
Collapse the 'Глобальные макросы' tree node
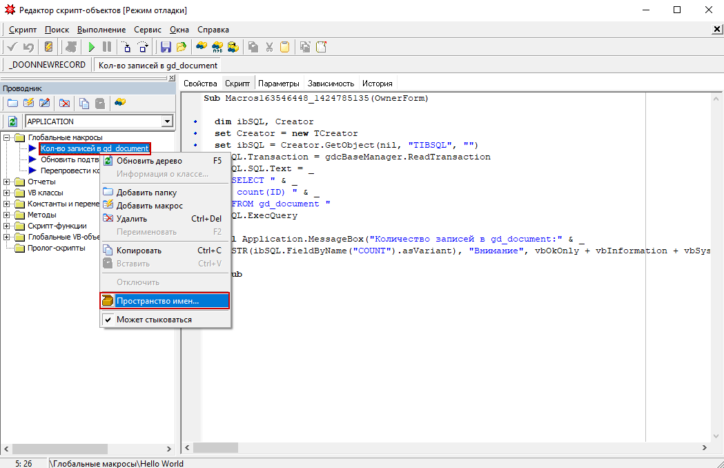[7, 137]
